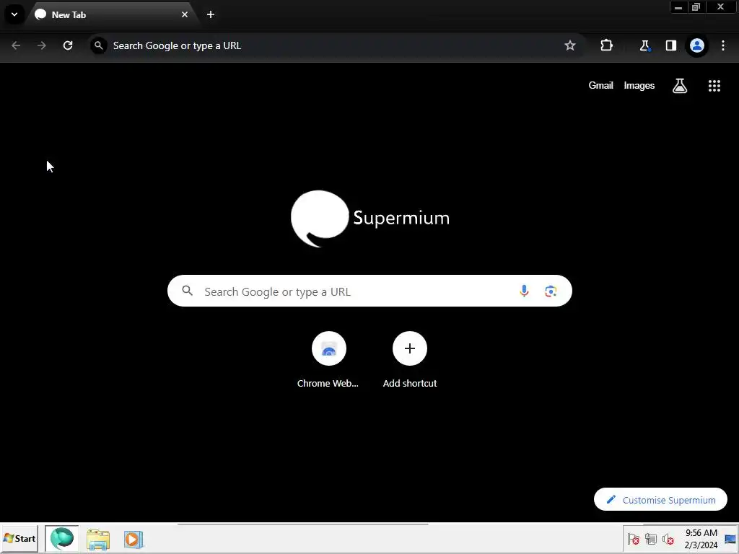Start voice search with microphone
Screen dimensions: 739x554
(x=524, y=291)
